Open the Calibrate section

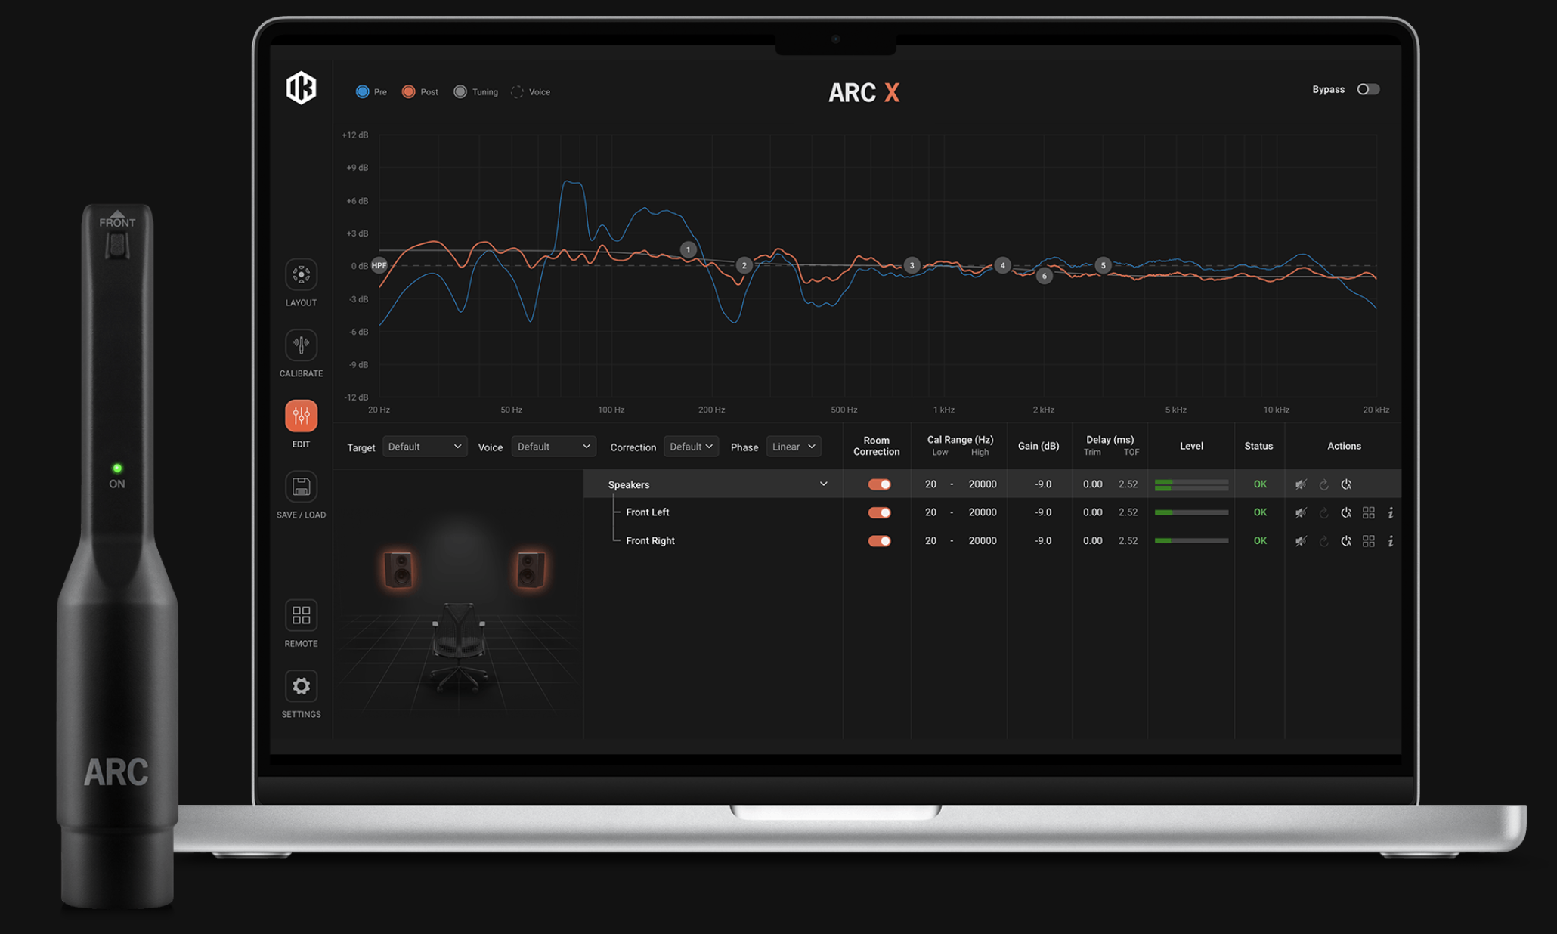(x=301, y=345)
